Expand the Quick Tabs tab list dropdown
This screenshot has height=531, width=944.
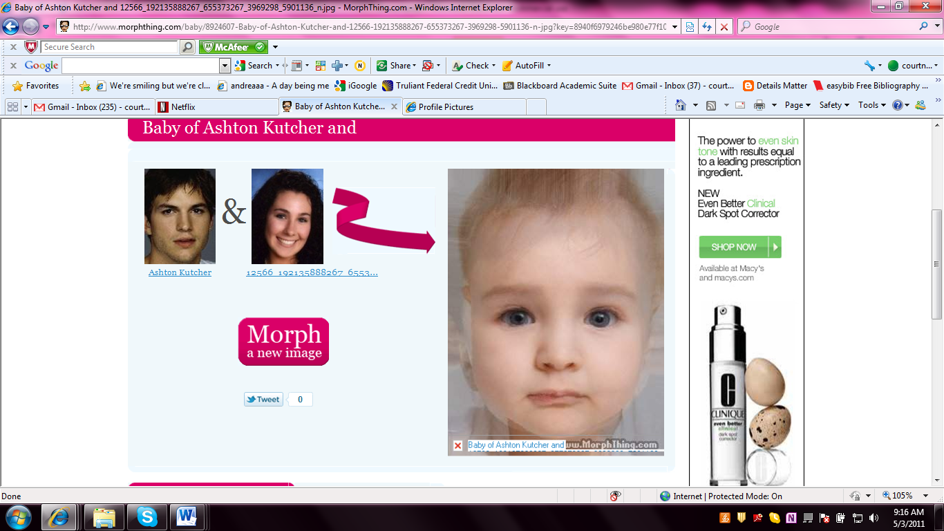point(26,106)
